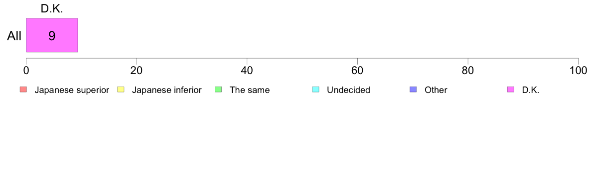The height and width of the screenshot is (183, 592).
Task: Click the Undecided cyan legend swatch
Action: [x=315, y=90]
